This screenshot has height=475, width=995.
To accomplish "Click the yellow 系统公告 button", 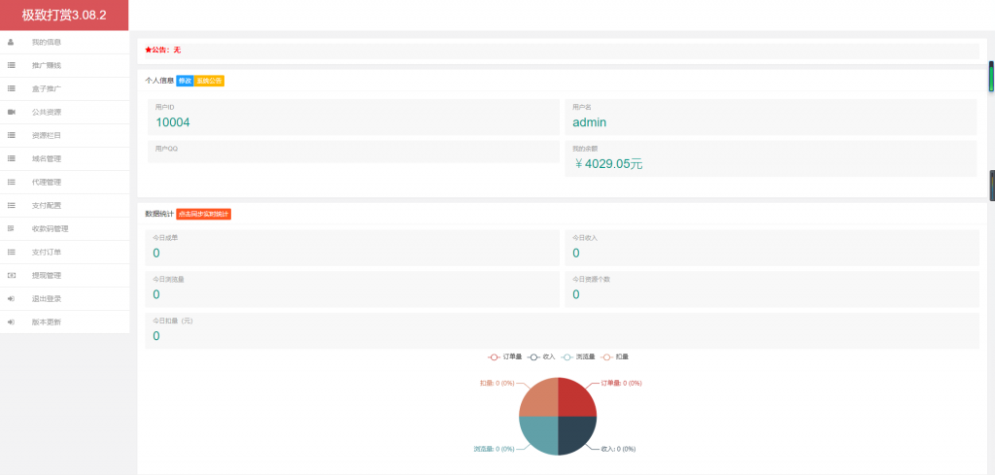I will click(x=210, y=82).
